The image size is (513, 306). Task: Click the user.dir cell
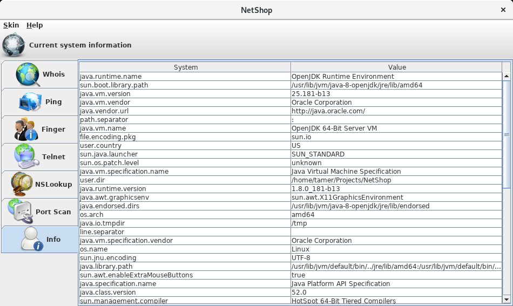point(185,180)
